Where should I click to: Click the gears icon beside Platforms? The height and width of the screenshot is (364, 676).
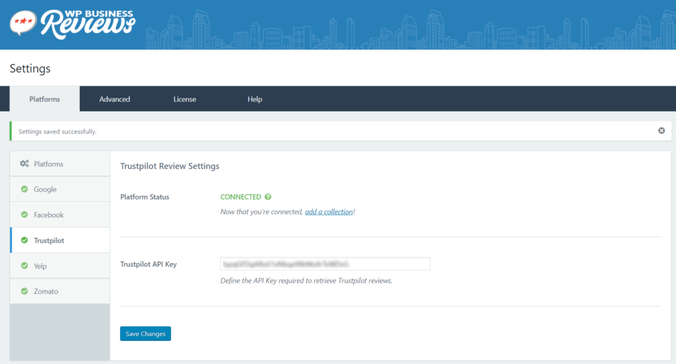tap(24, 163)
